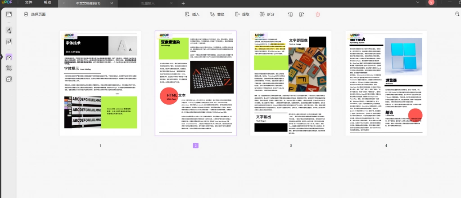Open the 文件 menu
The image size is (461, 198).
click(28, 3)
